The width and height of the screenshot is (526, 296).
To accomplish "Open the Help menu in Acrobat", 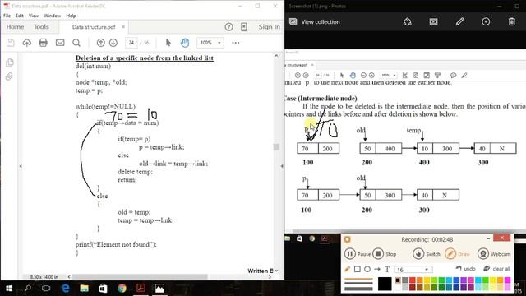I will click(71, 16).
